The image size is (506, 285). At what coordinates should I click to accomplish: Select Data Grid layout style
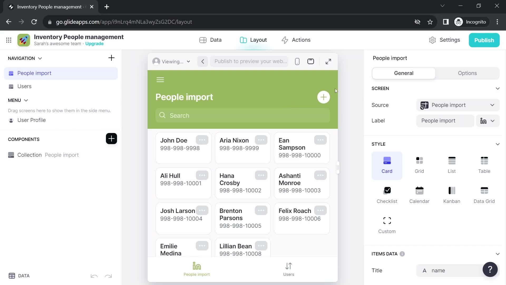(484, 194)
